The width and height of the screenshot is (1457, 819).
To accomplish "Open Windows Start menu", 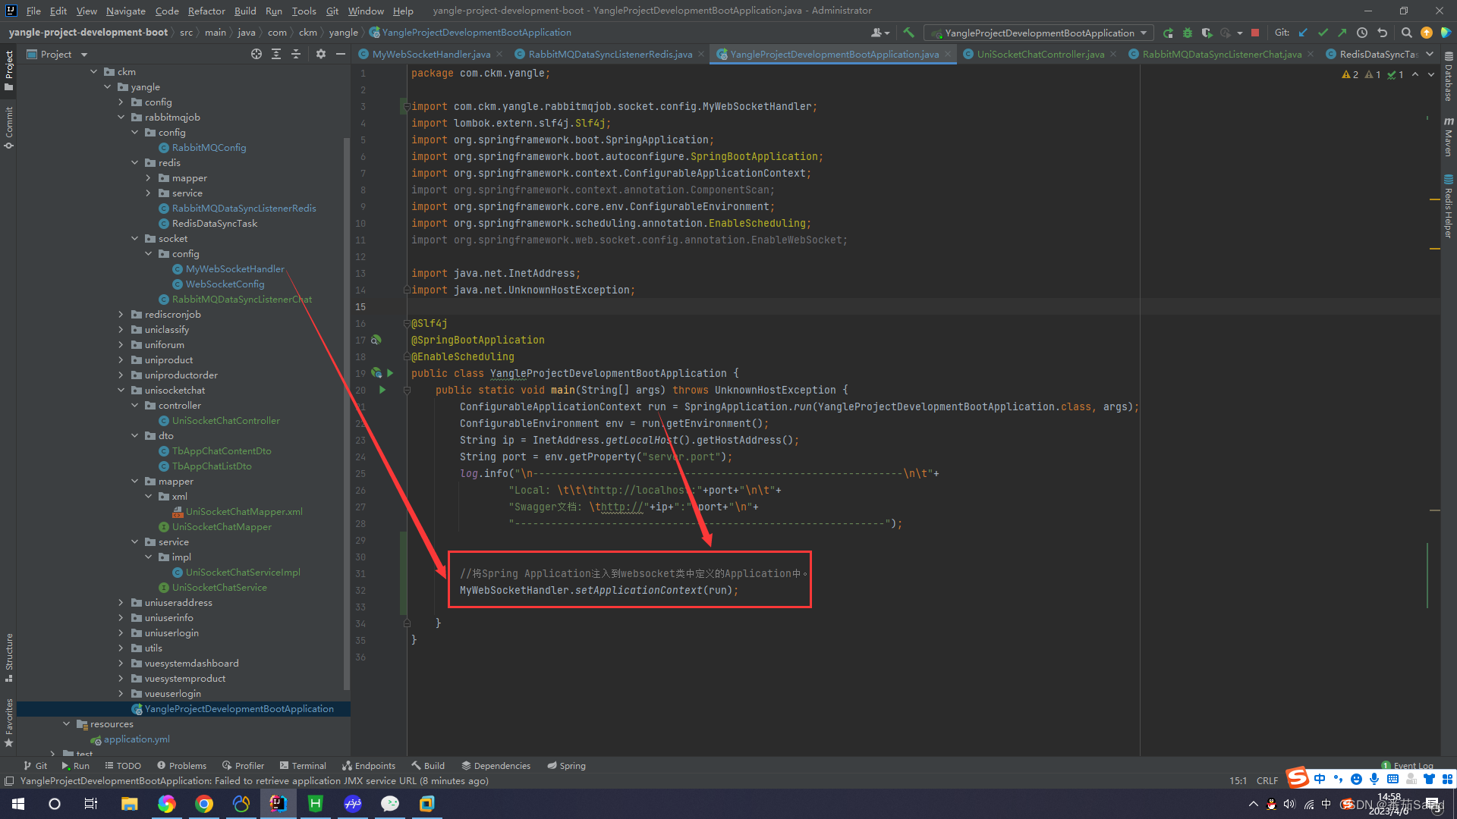I will click(18, 804).
